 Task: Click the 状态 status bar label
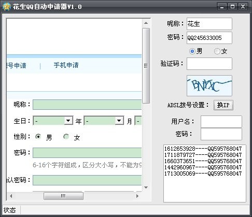10,210
